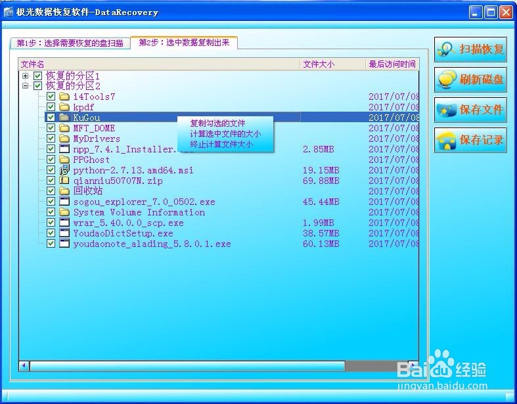Toggle the KuGou row checkbox
This screenshot has height=404, width=517.
pos(51,118)
